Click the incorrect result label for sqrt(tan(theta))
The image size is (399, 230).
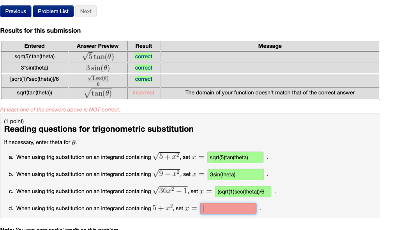pos(143,92)
